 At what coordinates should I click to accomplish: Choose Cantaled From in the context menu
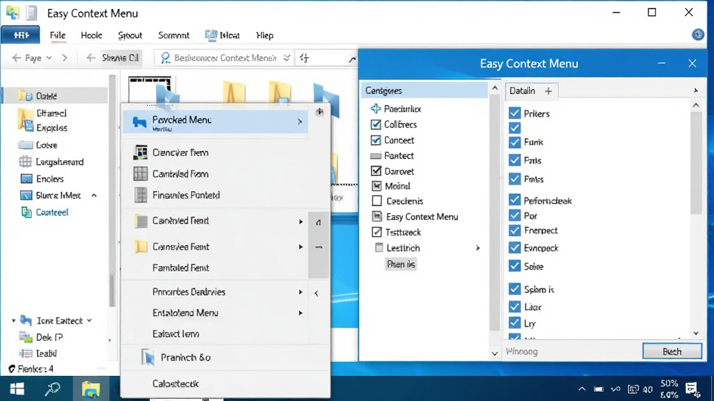(181, 173)
